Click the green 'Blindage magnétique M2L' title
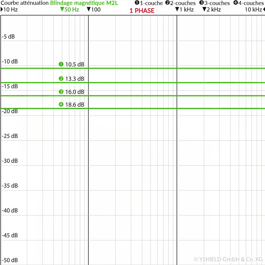The width and height of the screenshot is (265, 265). click(x=84, y=3)
